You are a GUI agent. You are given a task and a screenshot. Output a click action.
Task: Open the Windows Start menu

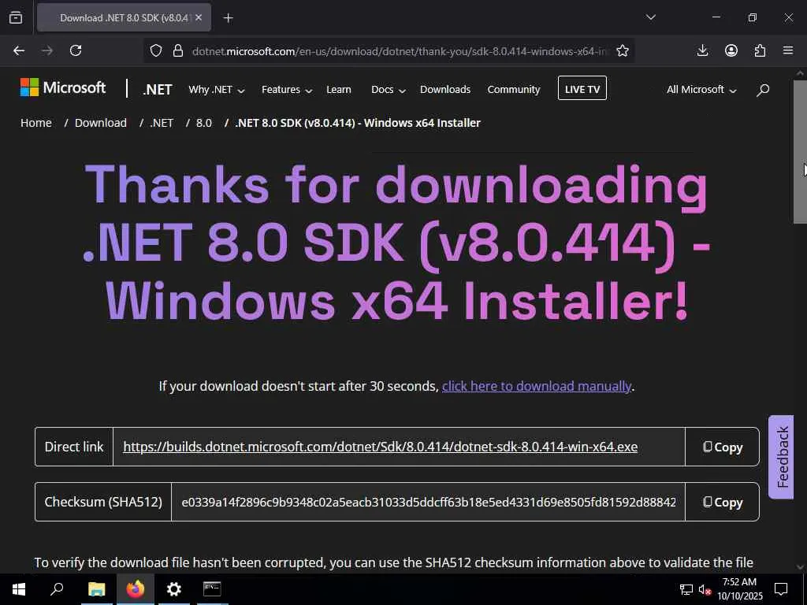[19, 589]
